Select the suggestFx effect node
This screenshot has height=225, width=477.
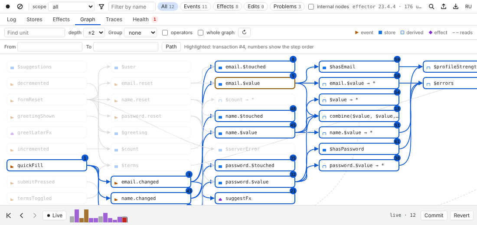click(255, 198)
